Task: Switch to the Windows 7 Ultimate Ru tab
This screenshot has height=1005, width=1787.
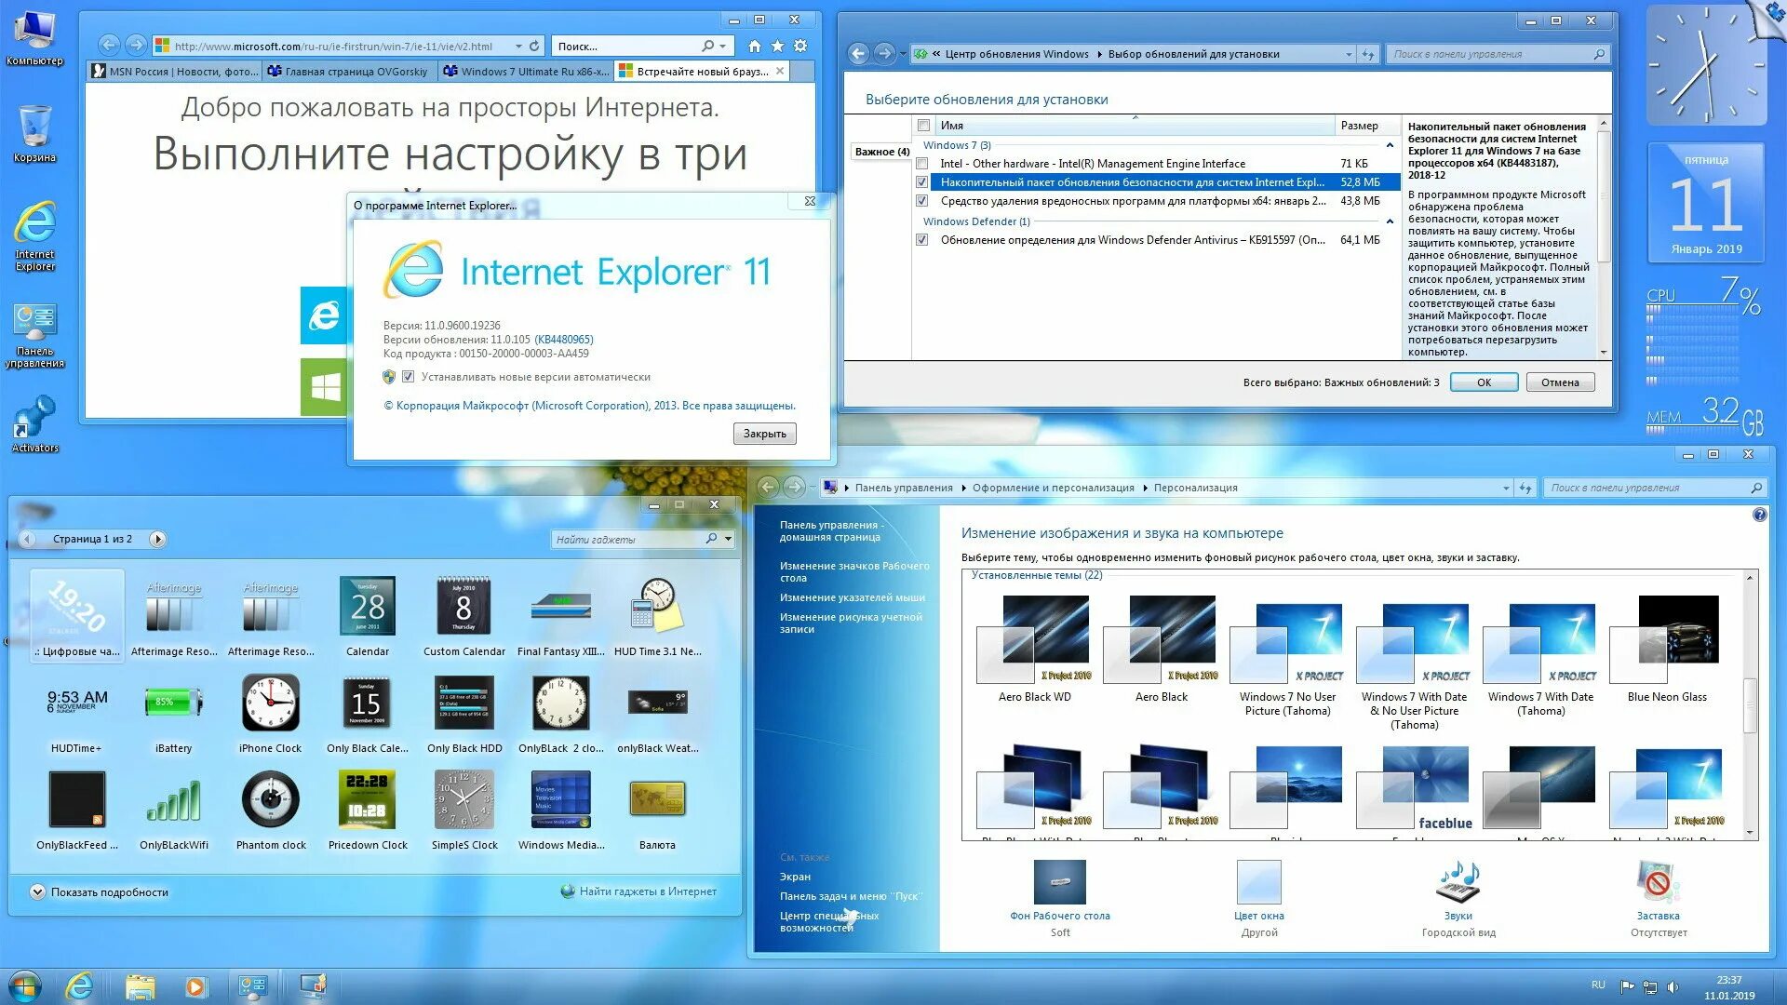Action: [527, 72]
